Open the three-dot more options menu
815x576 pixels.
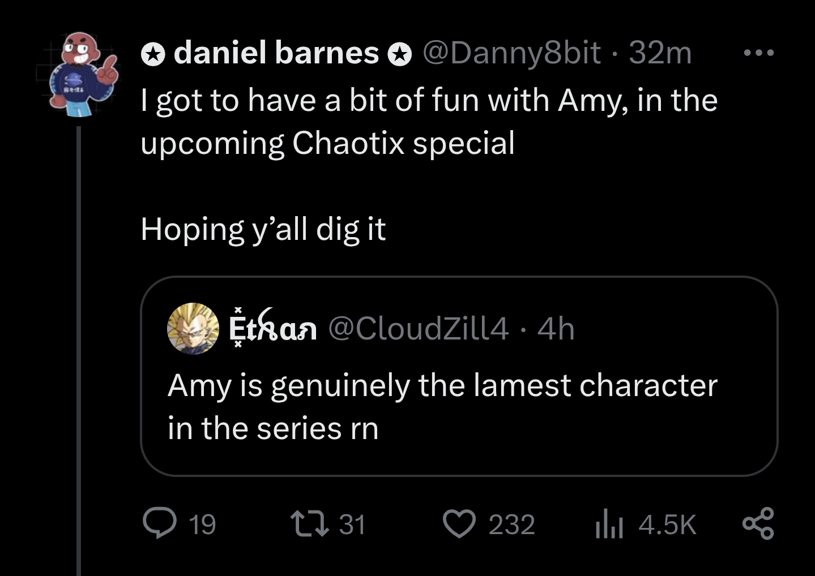coord(758,53)
